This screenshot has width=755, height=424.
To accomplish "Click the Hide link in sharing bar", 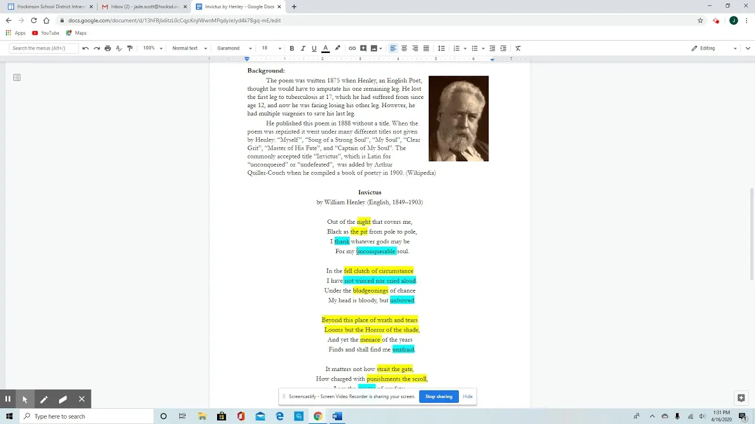I will point(468,396).
